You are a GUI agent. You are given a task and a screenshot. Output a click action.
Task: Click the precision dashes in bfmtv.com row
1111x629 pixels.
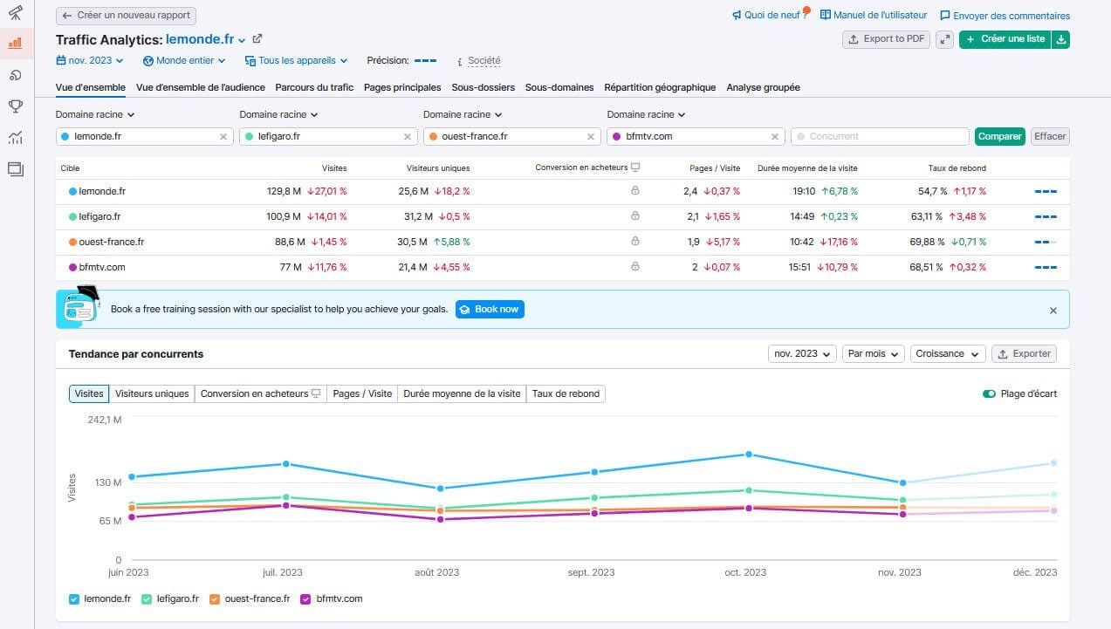[x=1046, y=267]
